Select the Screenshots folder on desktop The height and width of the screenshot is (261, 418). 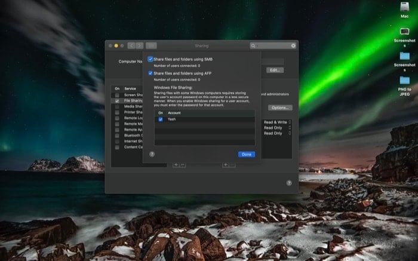coord(404,62)
